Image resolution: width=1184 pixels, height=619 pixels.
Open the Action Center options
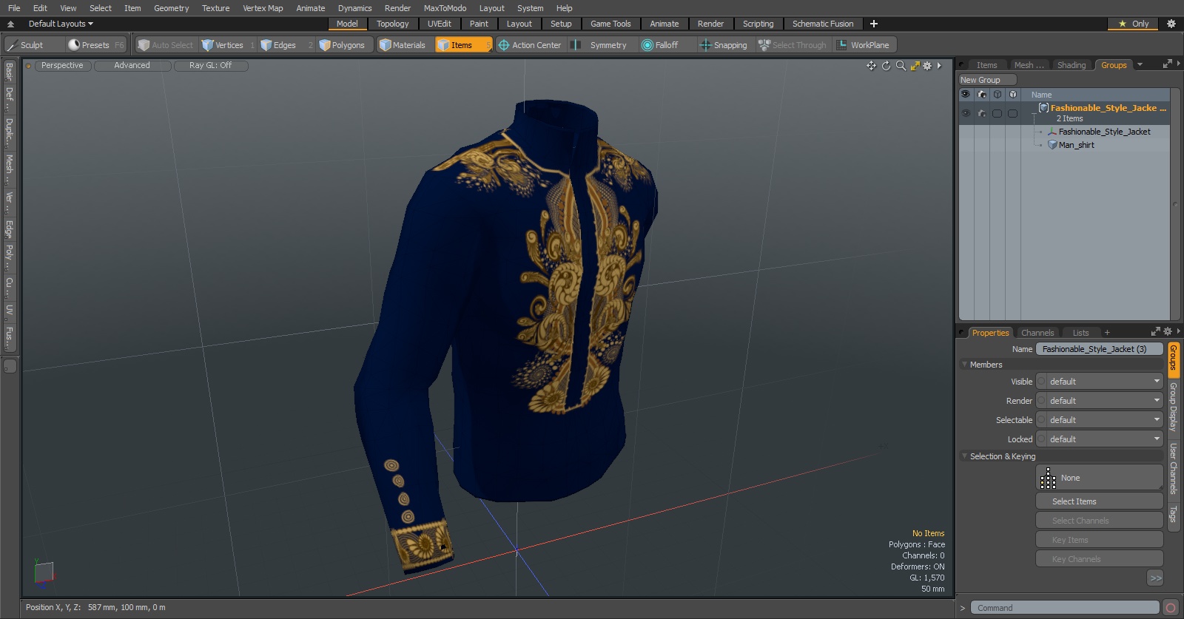530,45
